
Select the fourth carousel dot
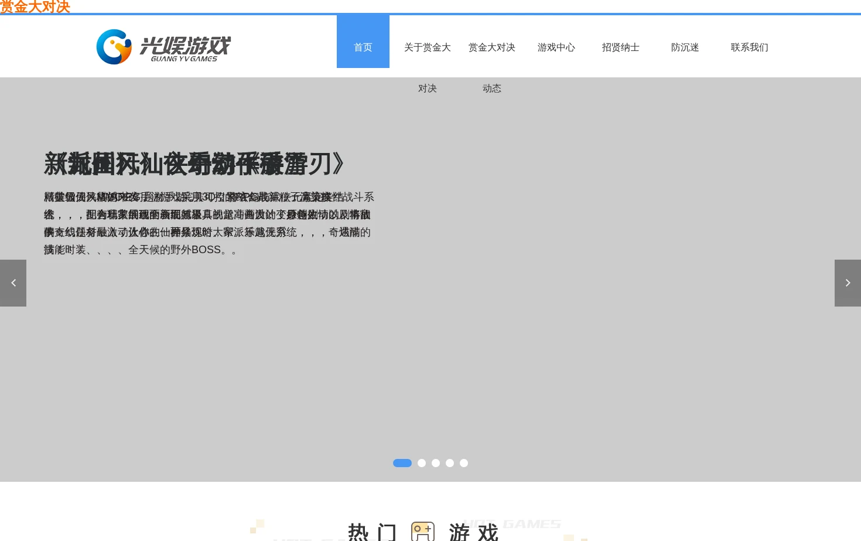click(x=450, y=463)
